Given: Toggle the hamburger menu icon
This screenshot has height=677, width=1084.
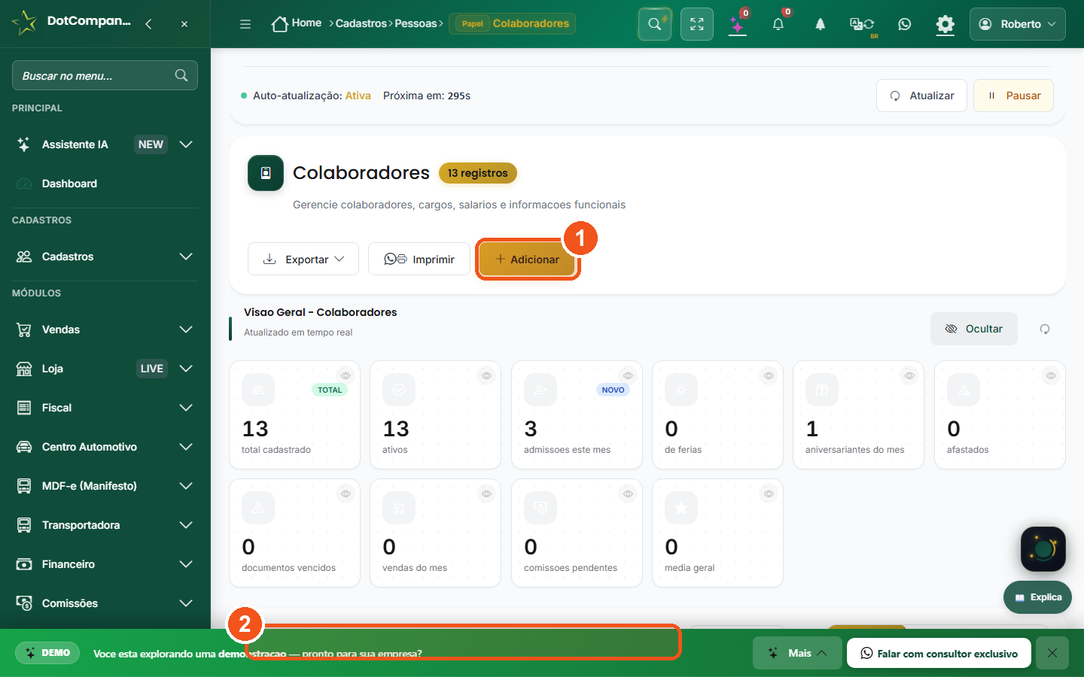Looking at the screenshot, I should [245, 24].
